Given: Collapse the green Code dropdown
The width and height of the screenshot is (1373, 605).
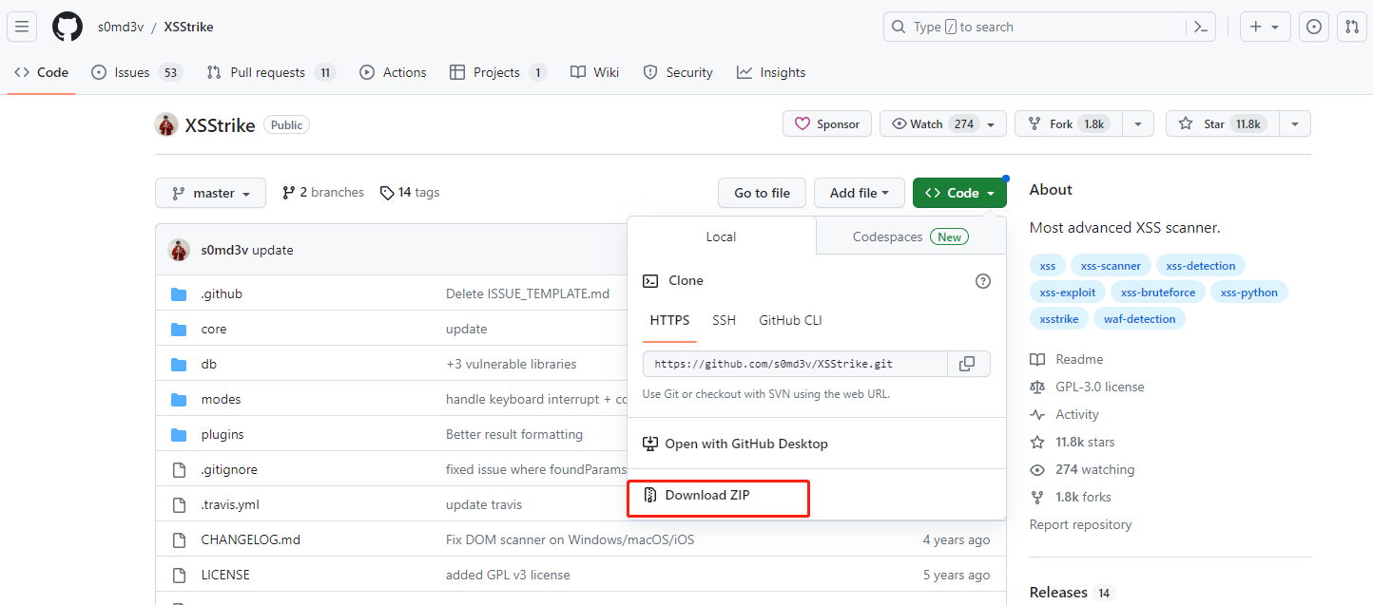Looking at the screenshot, I should point(959,193).
